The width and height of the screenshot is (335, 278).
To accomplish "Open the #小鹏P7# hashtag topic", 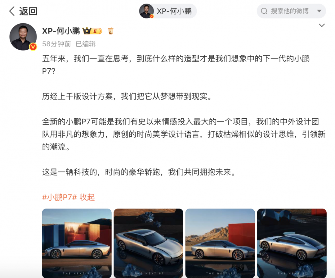I will click(59, 197).
